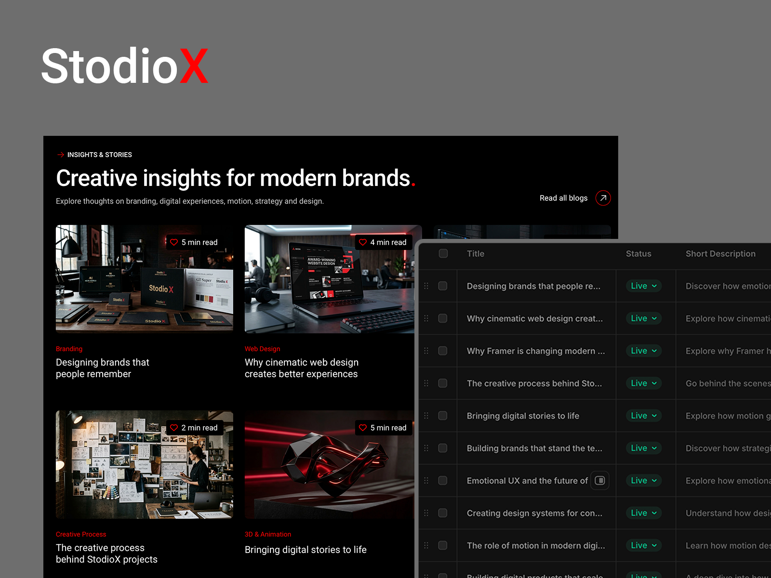Open the laptop website design thumbnail
Viewport: 771px width, 578px height.
[330, 279]
